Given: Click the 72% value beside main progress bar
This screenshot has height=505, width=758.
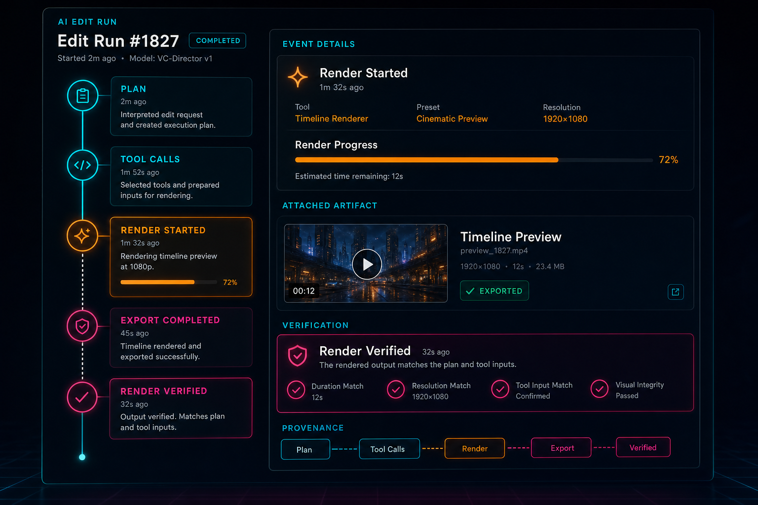Looking at the screenshot, I should coord(669,160).
